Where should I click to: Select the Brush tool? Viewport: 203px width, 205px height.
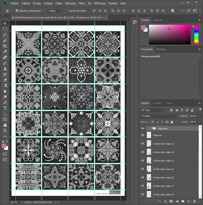(x=5, y=63)
